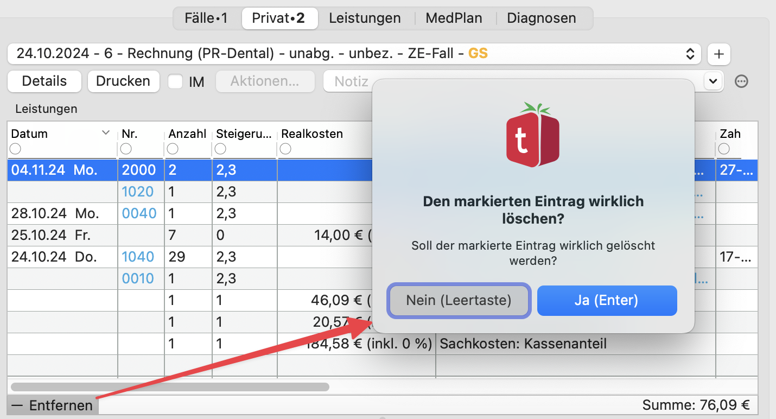
Task: Click the Zah column header
Action: pyautogui.click(x=730, y=134)
